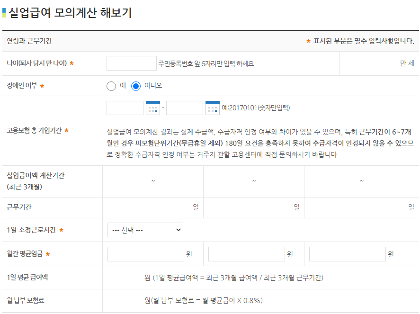Click the insurance period end date field
Image resolution: width=420 pixels, height=314 pixels.
185,108
